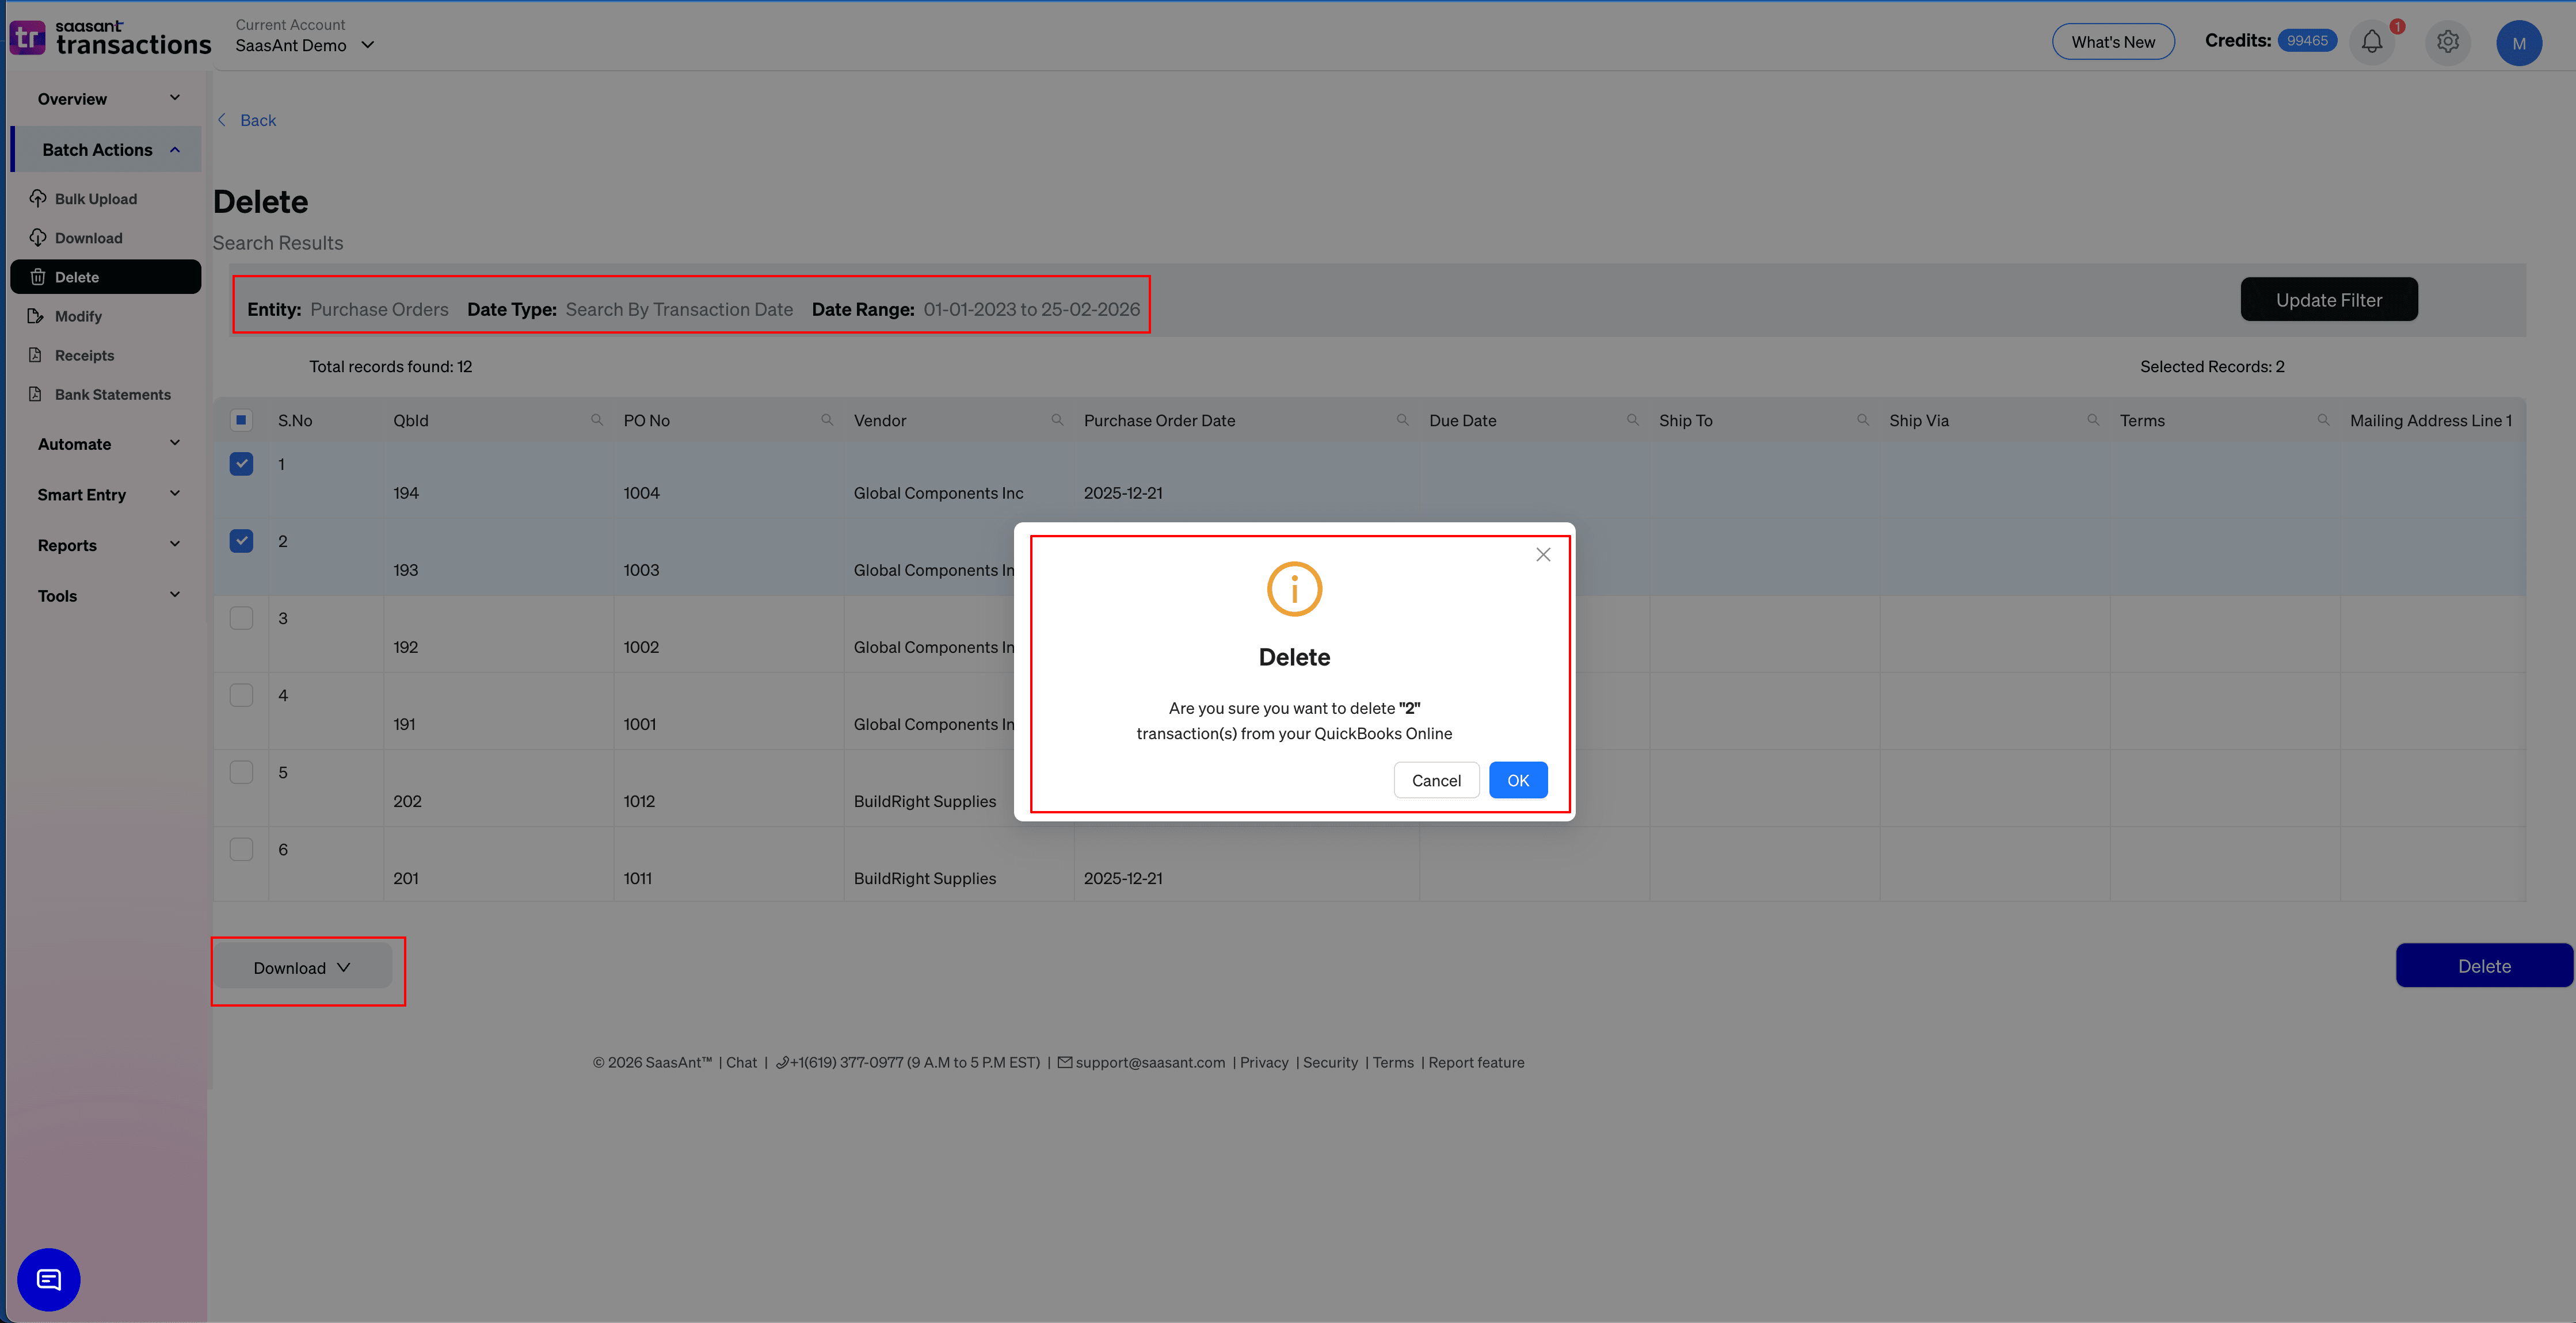The height and width of the screenshot is (1323, 2576).
Task: Select the Bulk Upload icon in sidebar
Action: [x=37, y=198]
